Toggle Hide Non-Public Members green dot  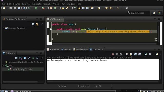[x=33, y=58]
